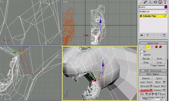Open the Display command panel tab
Viewport: 169px width, 101px height.
(160, 2)
